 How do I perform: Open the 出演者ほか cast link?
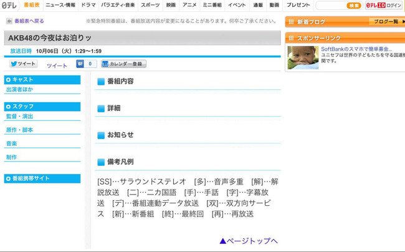point(20,89)
